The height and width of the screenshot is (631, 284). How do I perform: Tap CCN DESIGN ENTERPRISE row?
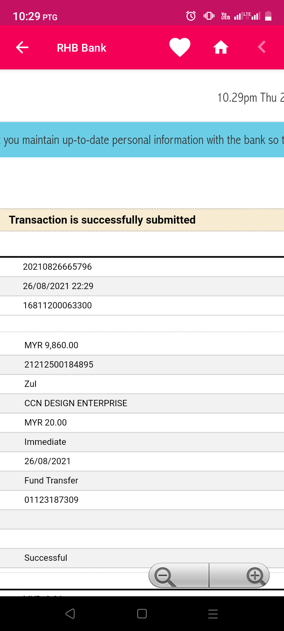click(142, 403)
